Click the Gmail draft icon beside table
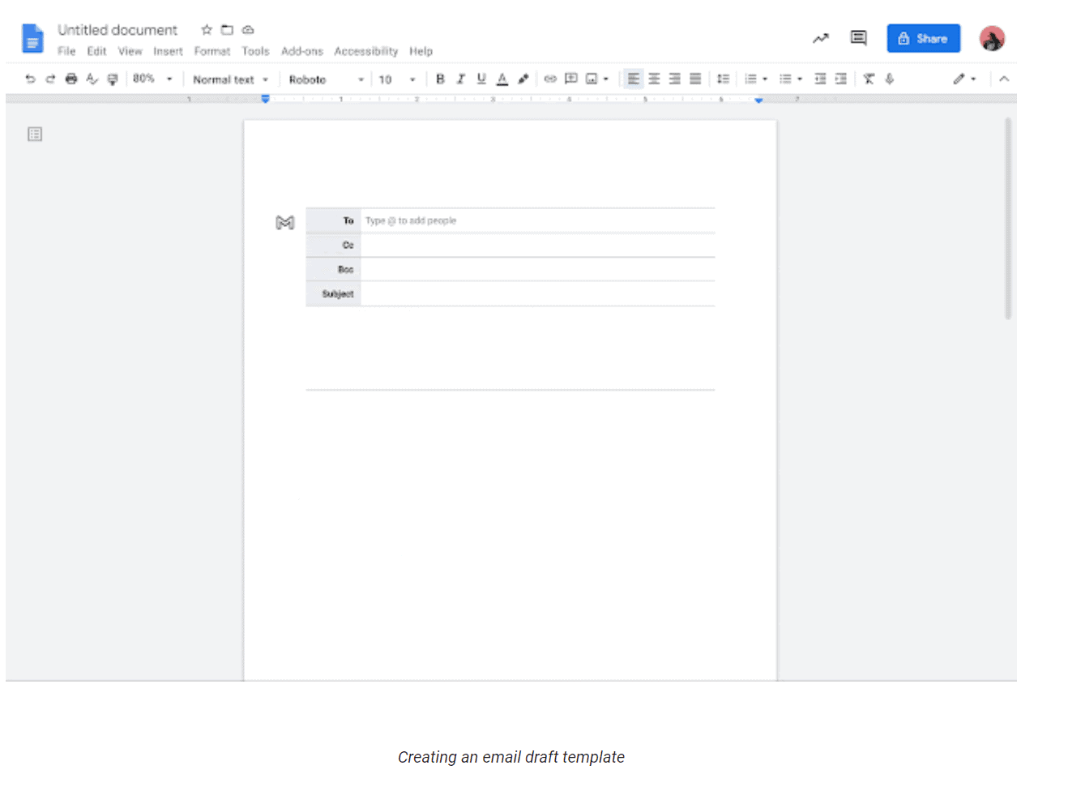Image resolution: width=1068 pixels, height=791 pixels. coord(284,222)
